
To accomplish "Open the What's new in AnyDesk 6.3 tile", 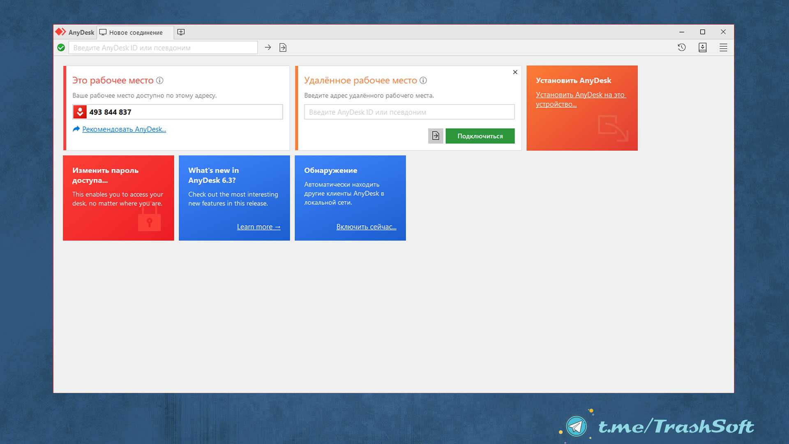I will (x=234, y=198).
